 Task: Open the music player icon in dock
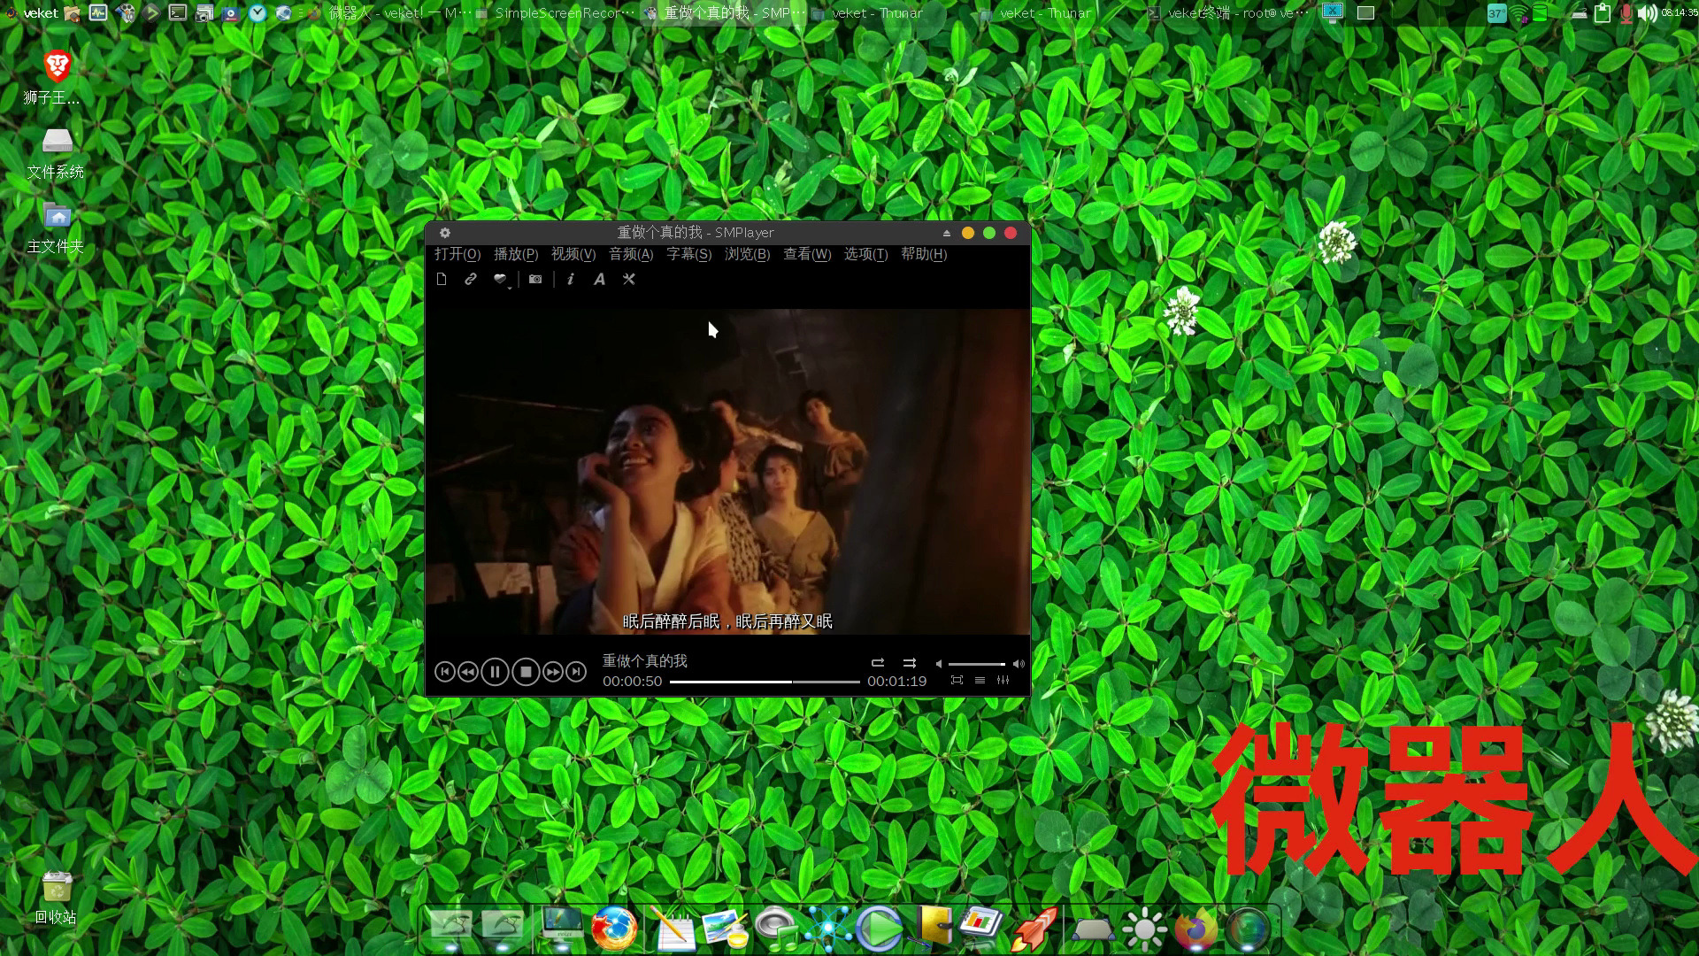(x=777, y=929)
